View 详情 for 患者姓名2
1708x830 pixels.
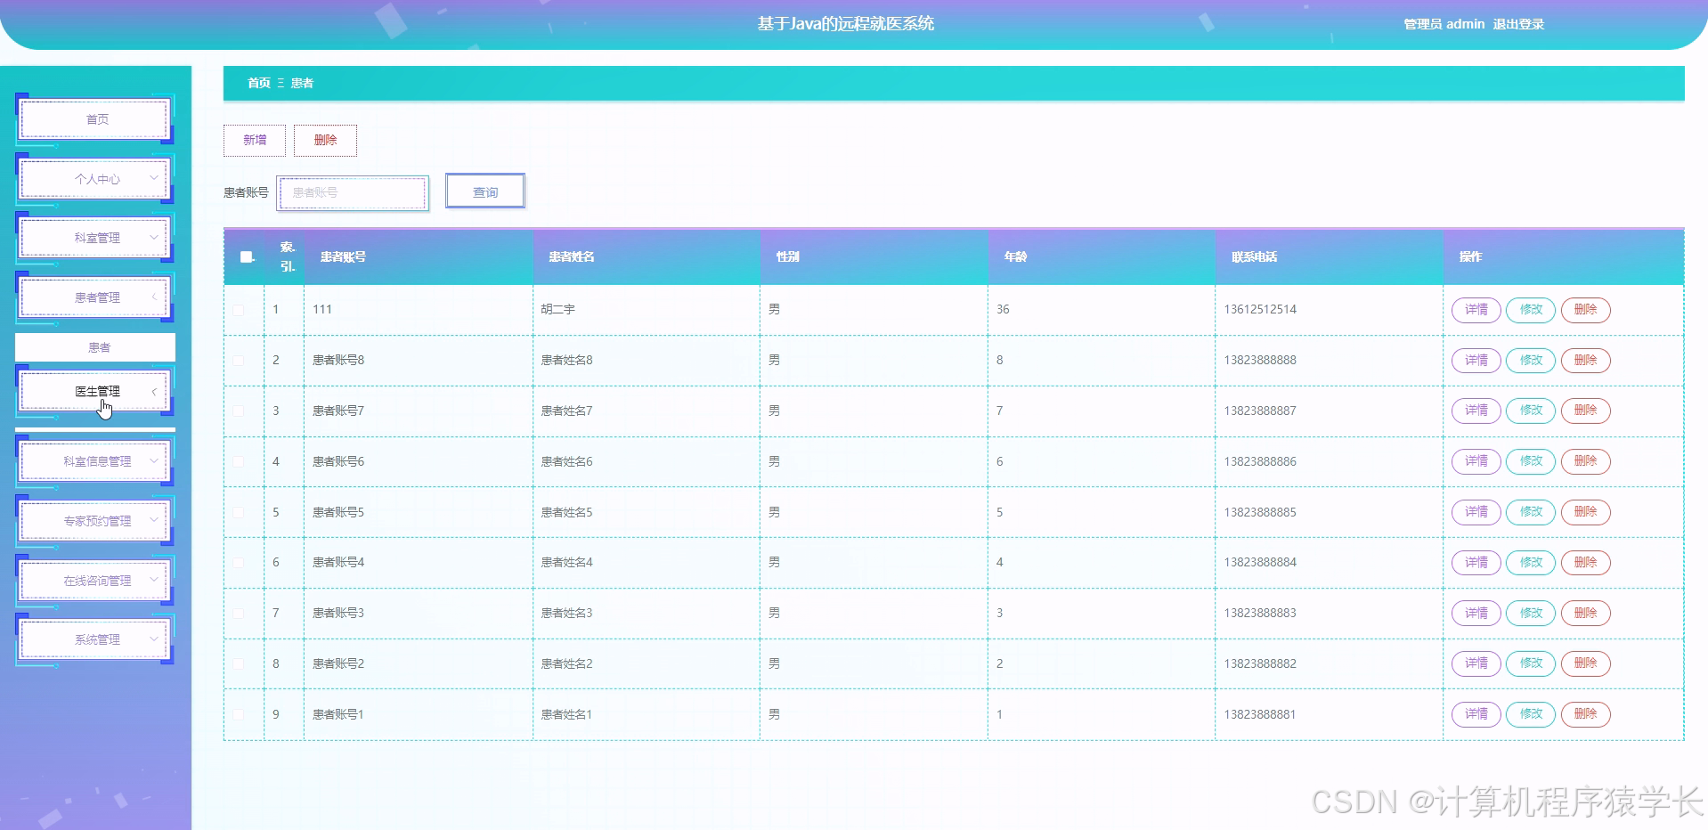1476,663
